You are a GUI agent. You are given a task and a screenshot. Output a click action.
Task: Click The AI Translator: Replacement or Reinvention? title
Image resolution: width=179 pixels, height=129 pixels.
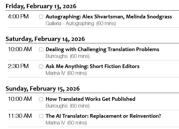pyautogui.click(x=103, y=116)
